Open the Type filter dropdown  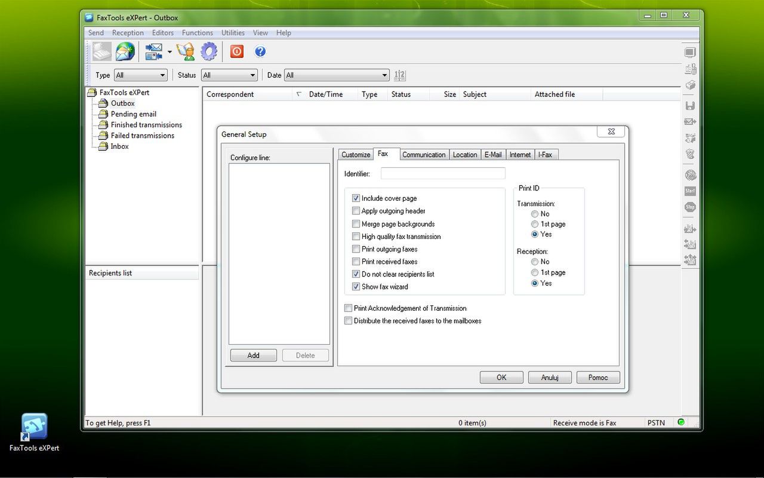point(141,75)
